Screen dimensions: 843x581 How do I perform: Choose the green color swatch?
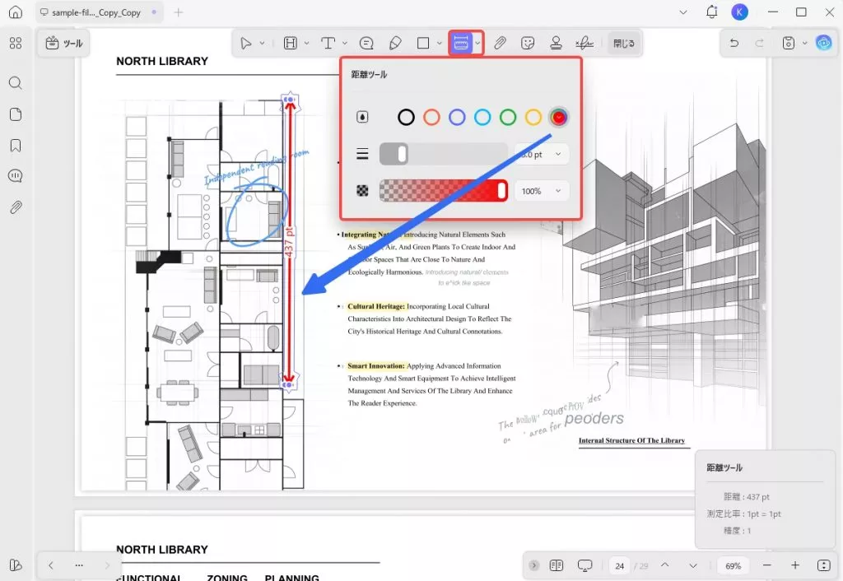coord(507,117)
